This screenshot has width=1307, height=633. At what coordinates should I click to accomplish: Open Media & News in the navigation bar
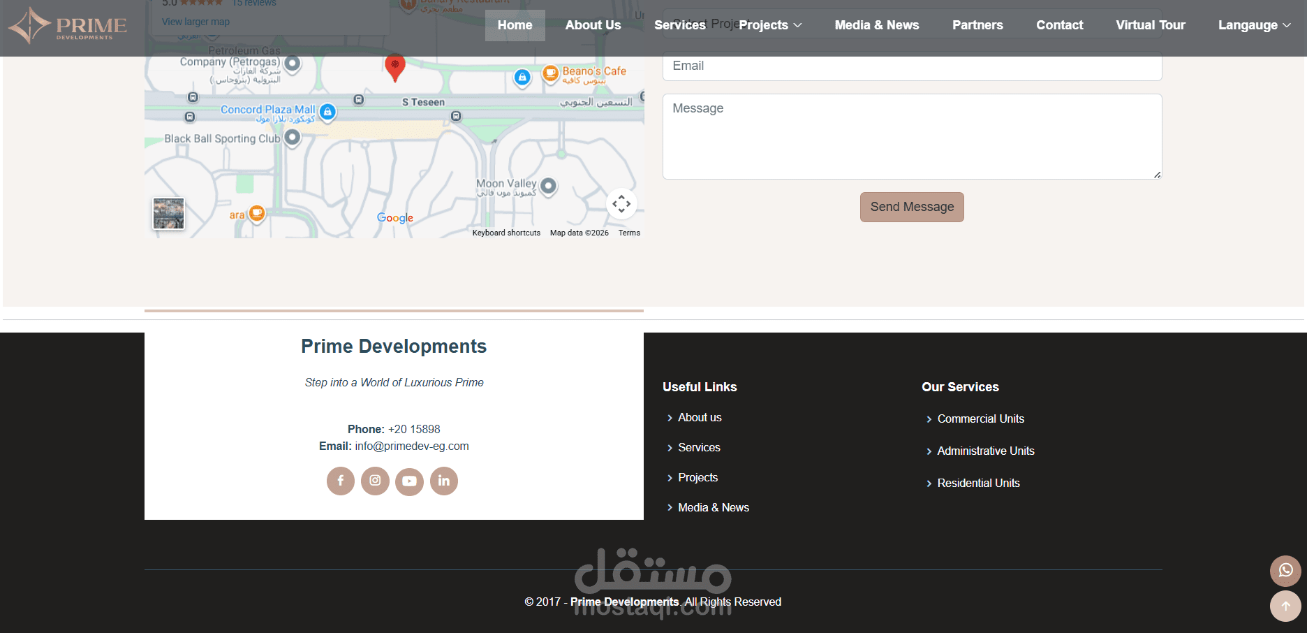pyautogui.click(x=877, y=25)
